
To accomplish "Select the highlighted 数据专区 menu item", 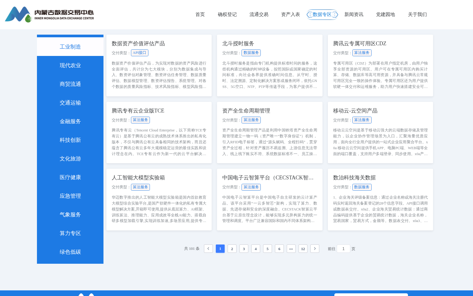I will pos(322,15).
